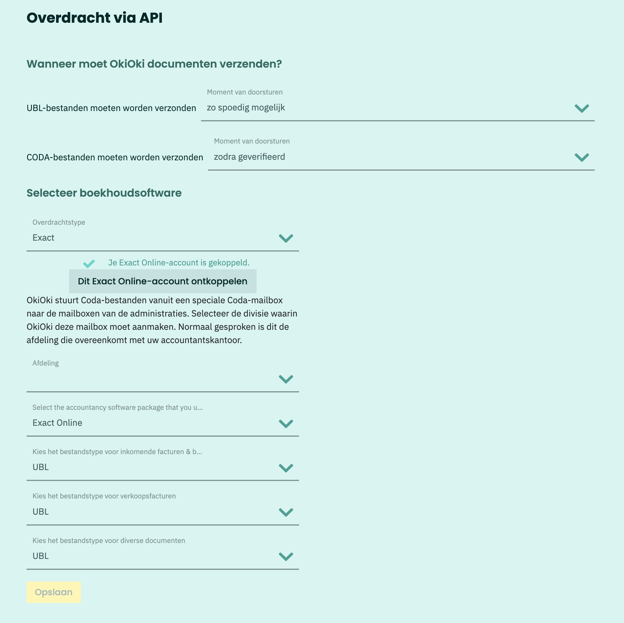The height and width of the screenshot is (623, 624).
Task: Open the verkoopsfacturen bestandstype dropdown
Action: coord(162,507)
